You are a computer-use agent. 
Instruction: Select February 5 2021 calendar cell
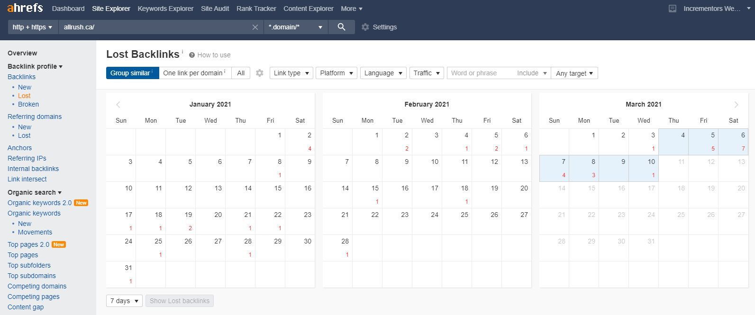[487, 142]
